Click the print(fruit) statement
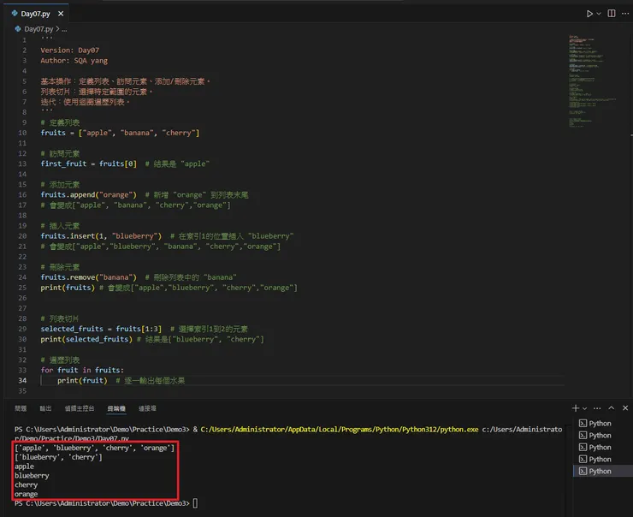 click(x=82, y=381)
